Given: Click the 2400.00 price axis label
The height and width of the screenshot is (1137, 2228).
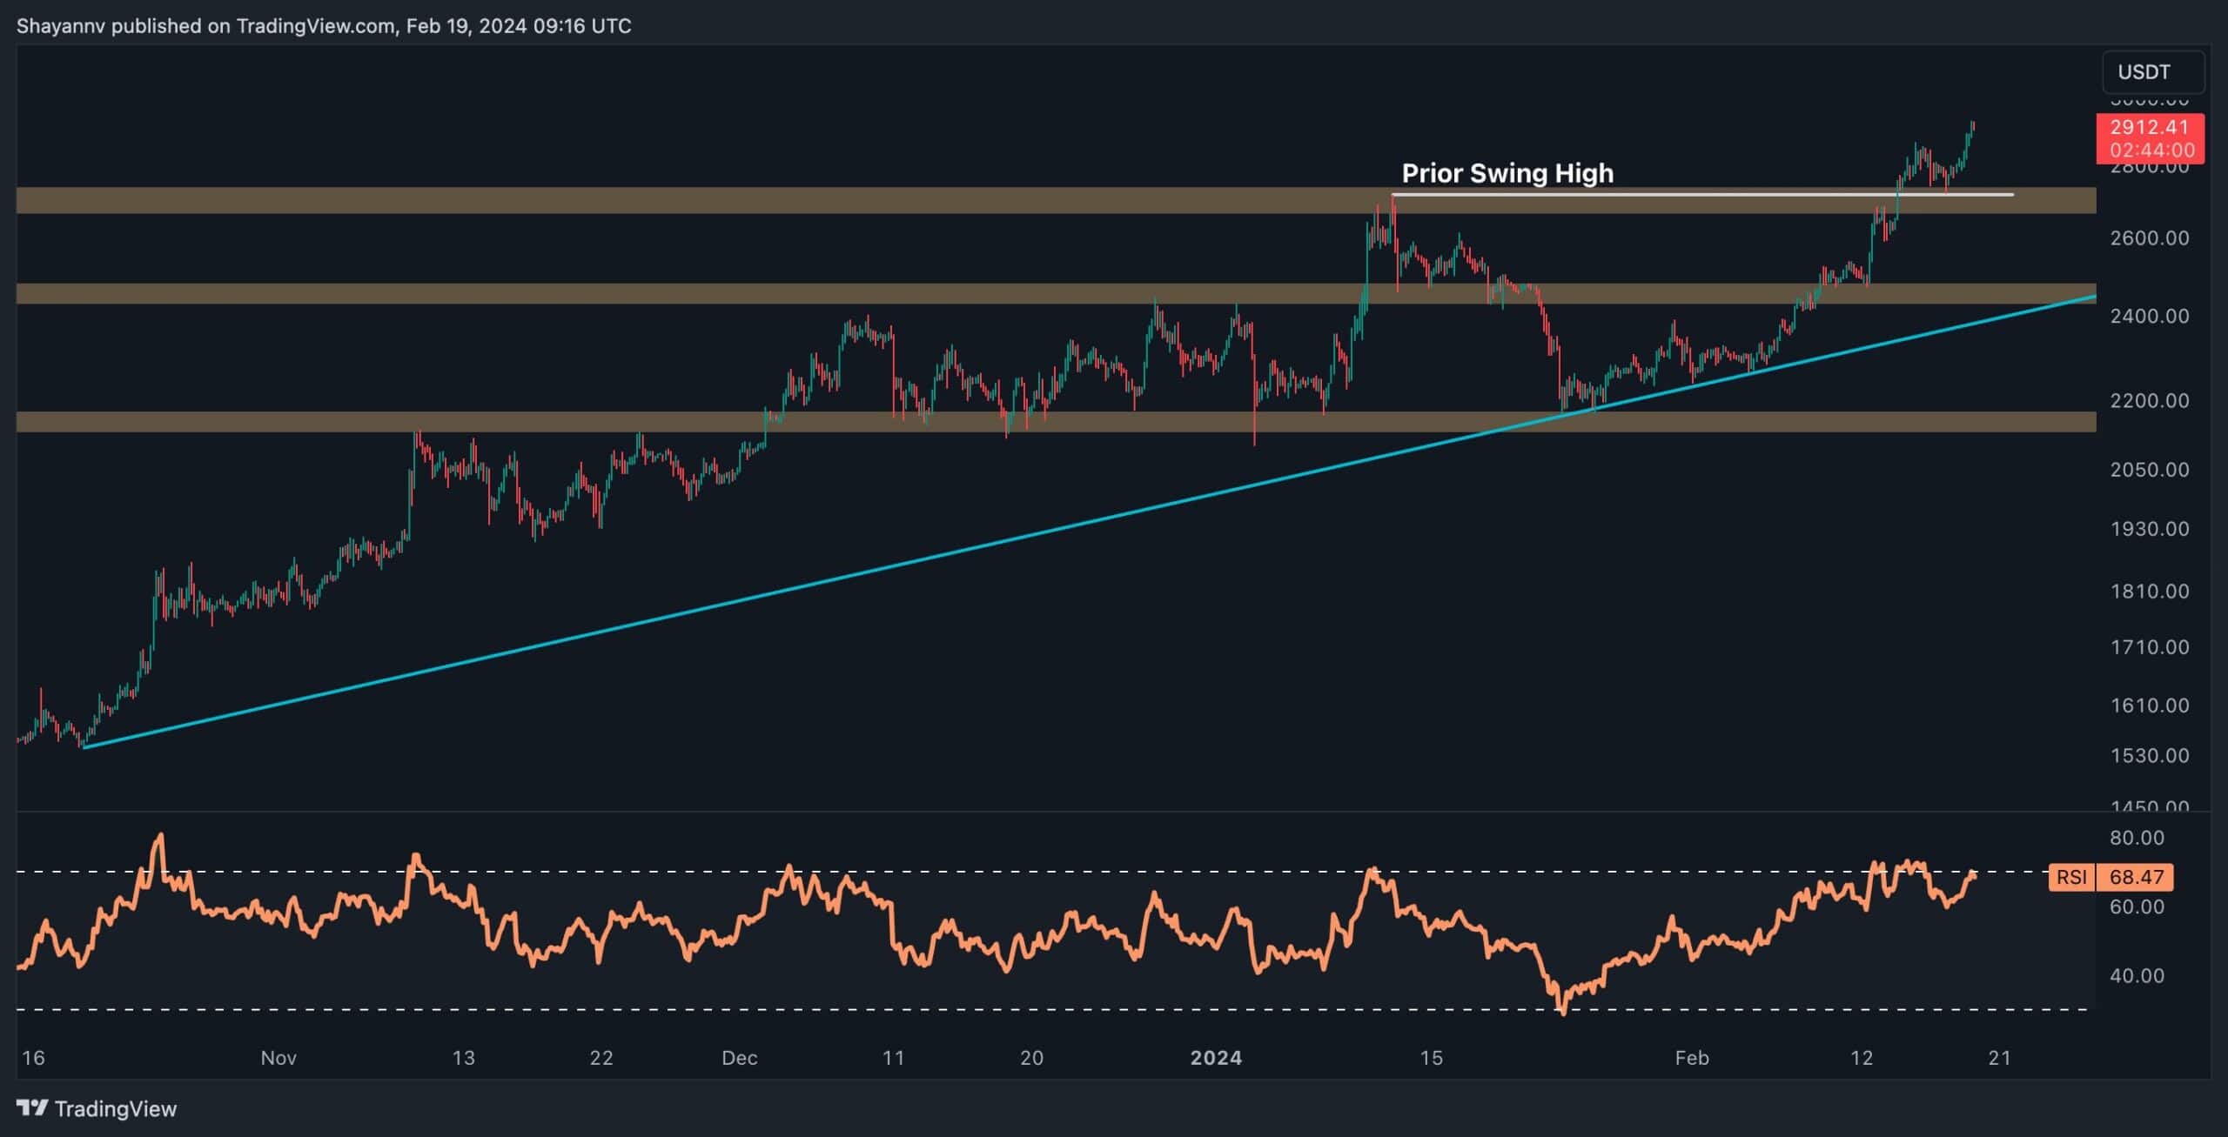Looking at the screenshot, I should click(2149, 316).
